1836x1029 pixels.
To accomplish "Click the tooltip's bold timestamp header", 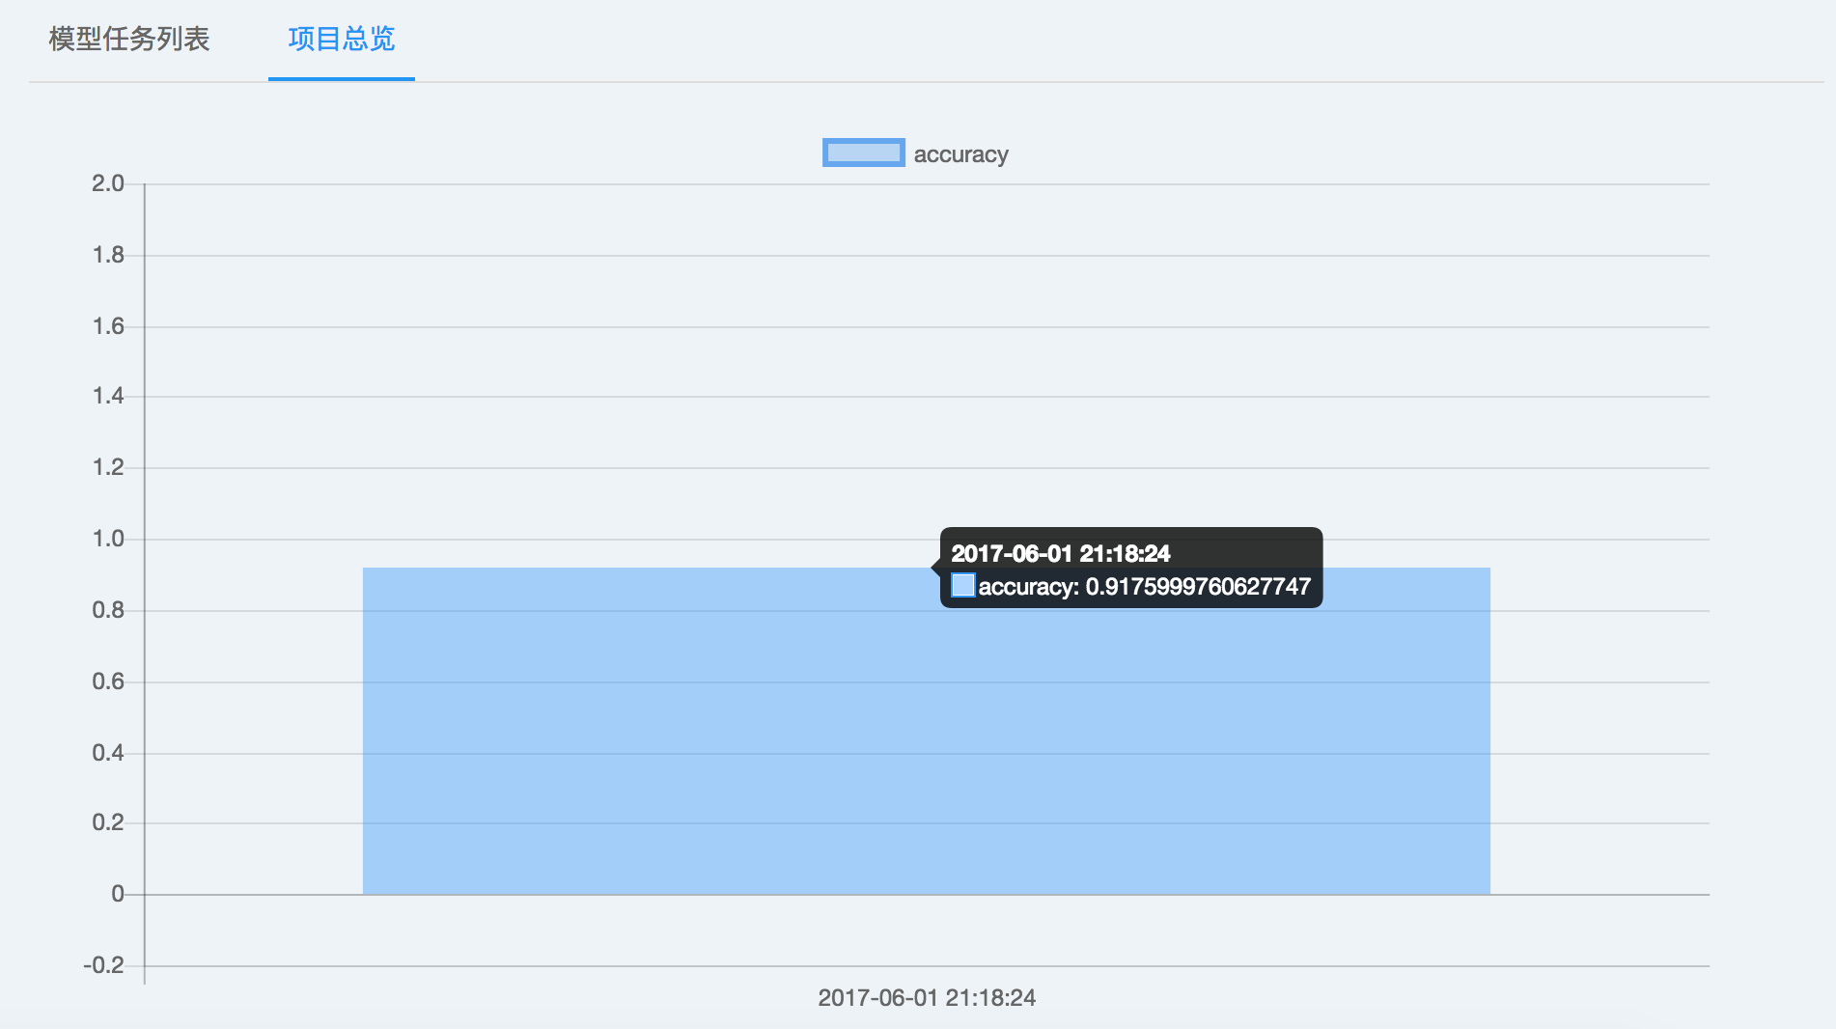I will 1060,553.
